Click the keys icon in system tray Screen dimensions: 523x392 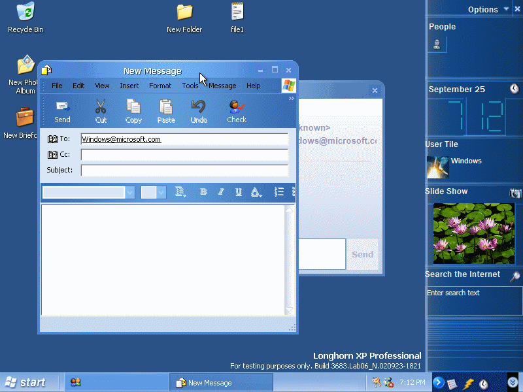377,382
